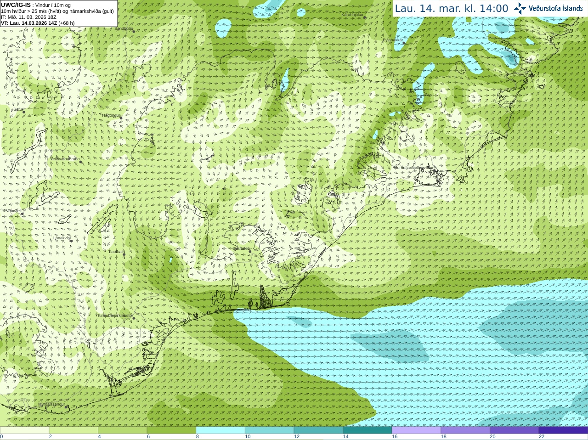The width and height of the screenshot is (588, 440).
Task: Click the 14–16 m/s dark teal swatch
Action: (x=367, y=430)
